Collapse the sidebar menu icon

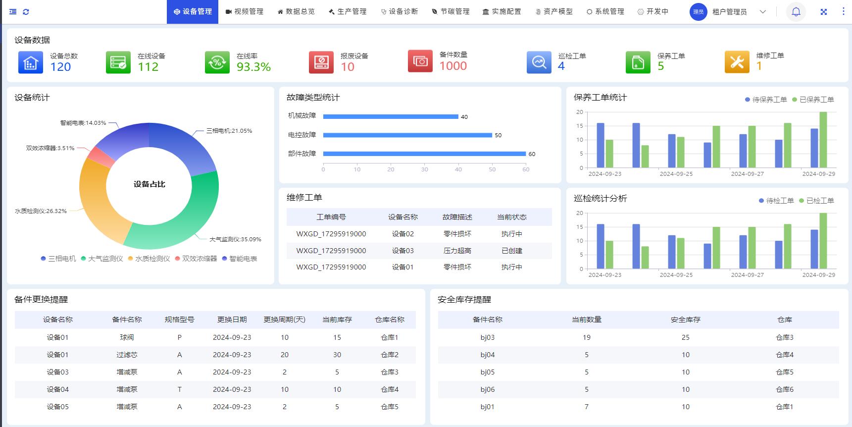[x=13, y=12]
